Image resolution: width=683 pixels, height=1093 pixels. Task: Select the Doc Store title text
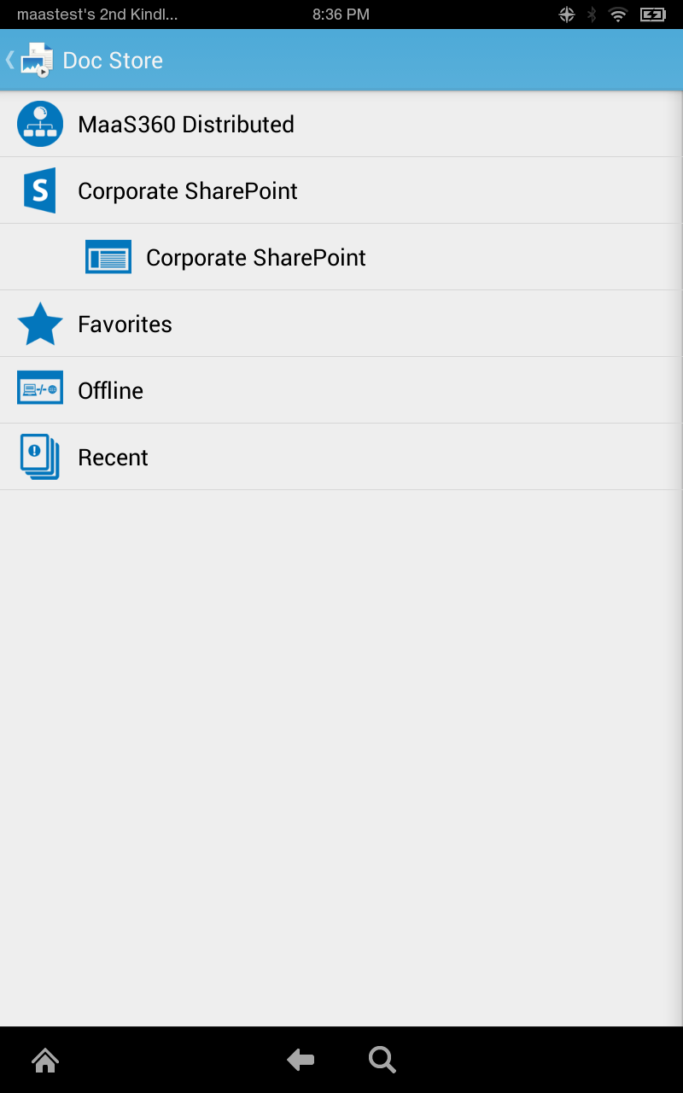tap(112, 60)
